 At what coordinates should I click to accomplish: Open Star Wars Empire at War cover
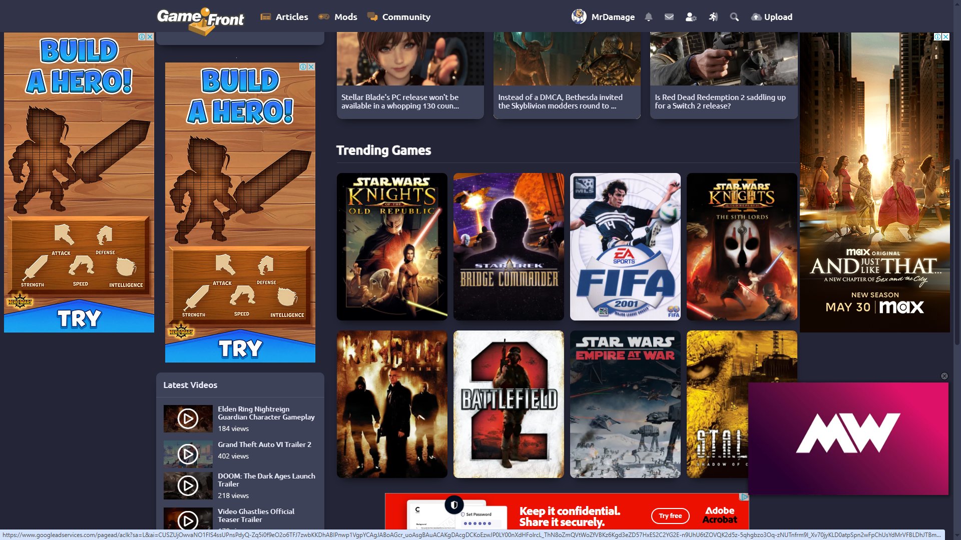(625, 404)
